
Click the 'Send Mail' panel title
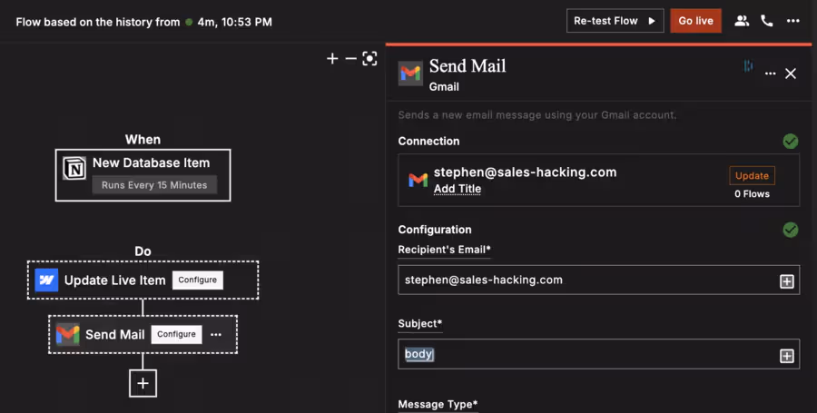(x=468, y=66)
